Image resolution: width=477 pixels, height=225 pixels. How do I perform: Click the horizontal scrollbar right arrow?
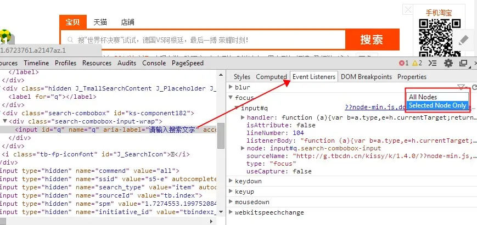click(211, 221)
